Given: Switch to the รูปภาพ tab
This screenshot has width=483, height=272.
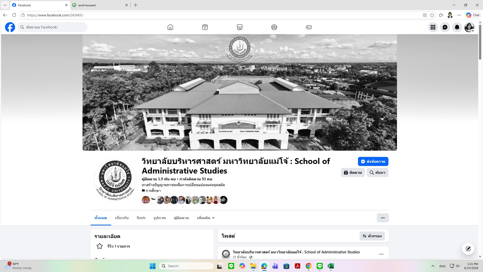Looking at the screenshot, I should (x=159, y=218).
